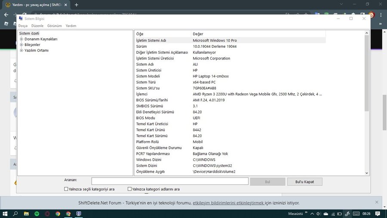The image size is (387, 218).
Task: Open pen workspace tray icon
Action: click(347, 214)
